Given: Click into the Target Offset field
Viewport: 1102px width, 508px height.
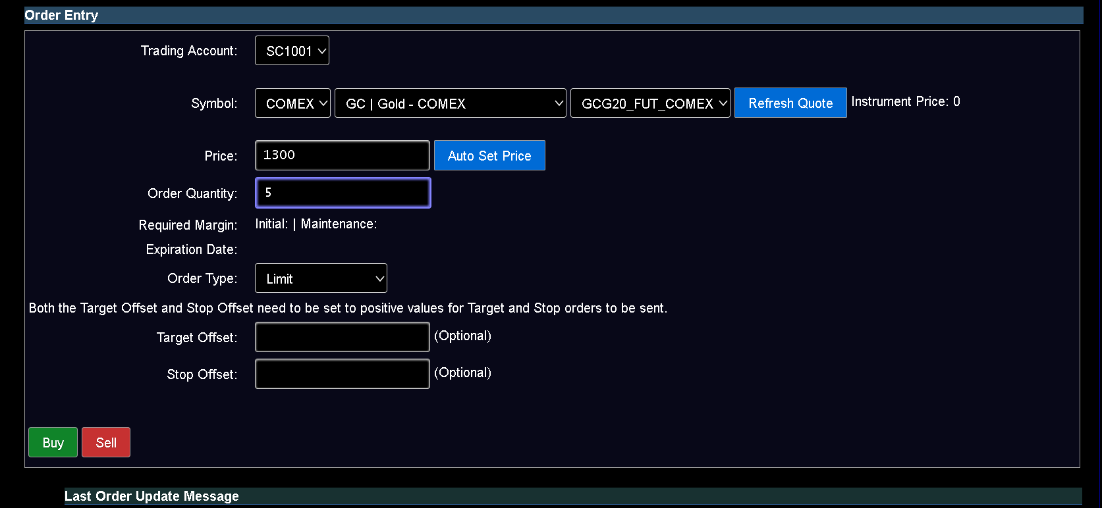Looking at the screenshot, I should pos(343,337).
